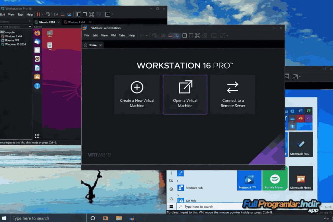Expand the power options dropdown beside the play button

147,35
